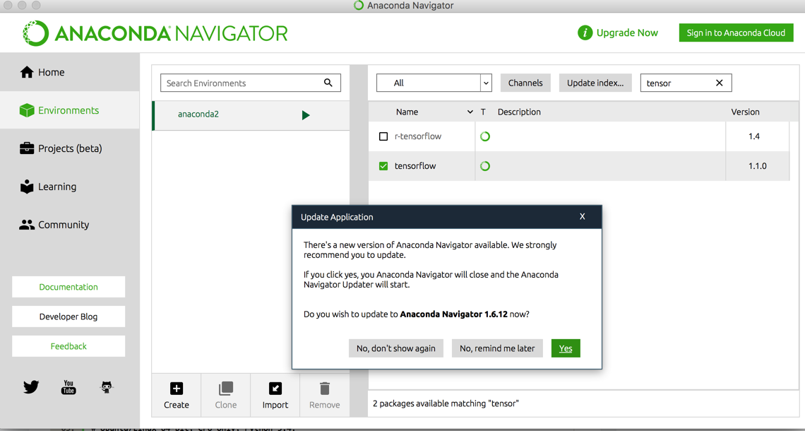This screenshot has width=805, height=431.
Task: Click the Clone environment icon
Action: click(226, 389)
